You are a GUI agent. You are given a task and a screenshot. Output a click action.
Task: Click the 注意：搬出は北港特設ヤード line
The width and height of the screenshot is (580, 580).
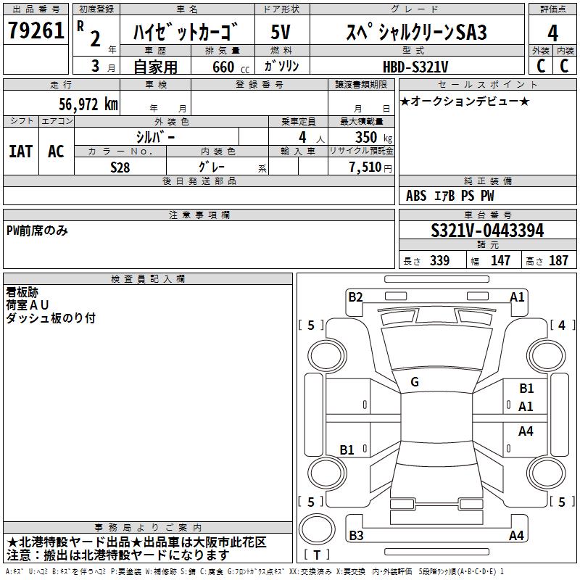coord(118,555)
